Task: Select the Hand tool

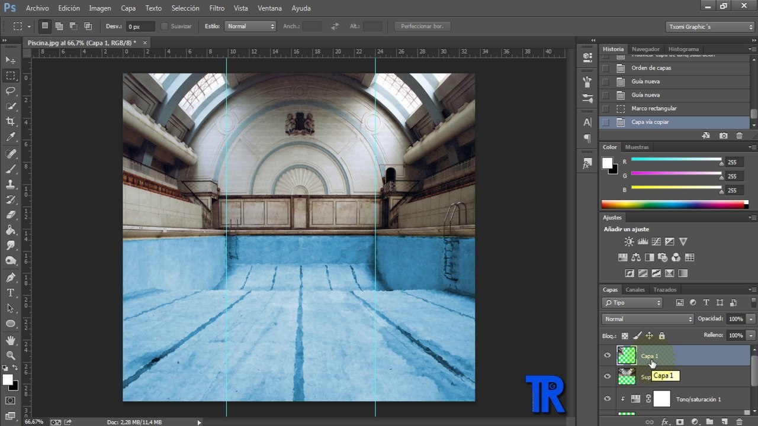Action: (x=11, y=340)
